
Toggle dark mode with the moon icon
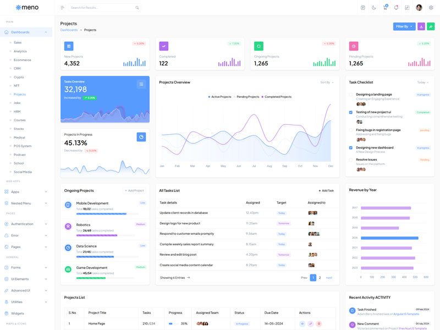(x=374, y=8)
